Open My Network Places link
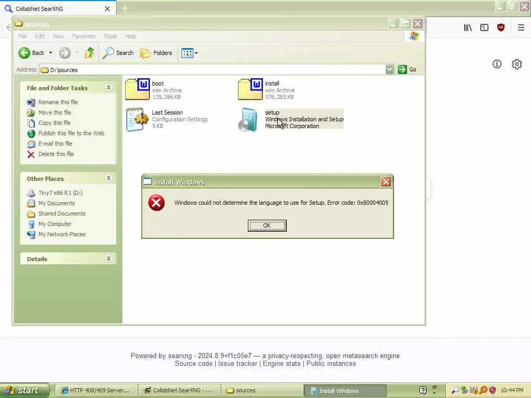This screenshot has width=531, height=398. pyautogui.click(x=62, y=234)
